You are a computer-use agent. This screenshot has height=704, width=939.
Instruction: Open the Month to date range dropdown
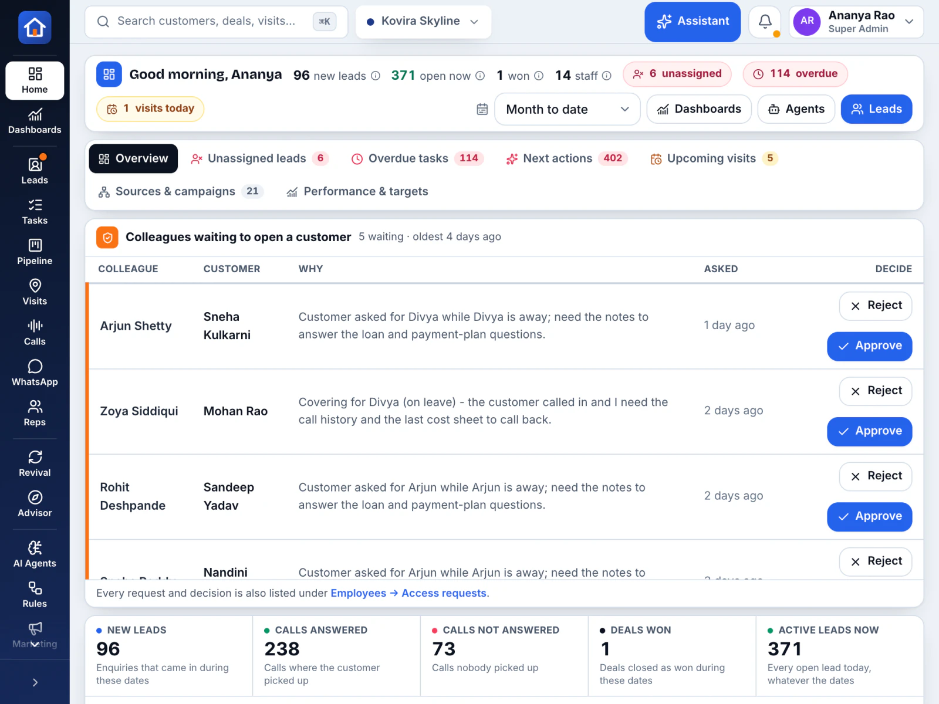coord(567,109)
